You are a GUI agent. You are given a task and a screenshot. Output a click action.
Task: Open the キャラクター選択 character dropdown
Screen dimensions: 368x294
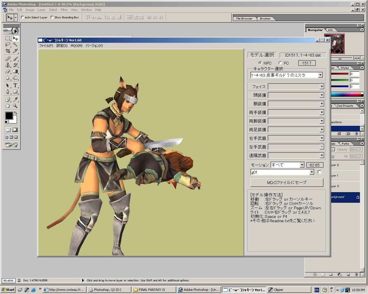coord(320,75)
